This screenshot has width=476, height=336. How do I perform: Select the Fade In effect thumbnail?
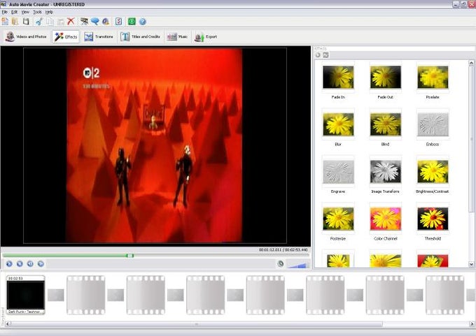pyautogui.click(x=338, y=78)
